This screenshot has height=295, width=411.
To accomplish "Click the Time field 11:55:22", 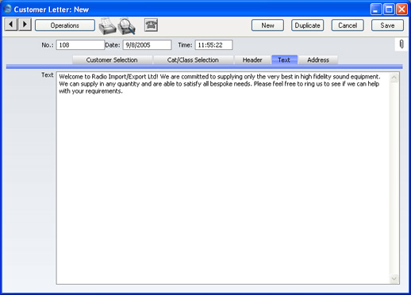I will [x=213, y=45].
